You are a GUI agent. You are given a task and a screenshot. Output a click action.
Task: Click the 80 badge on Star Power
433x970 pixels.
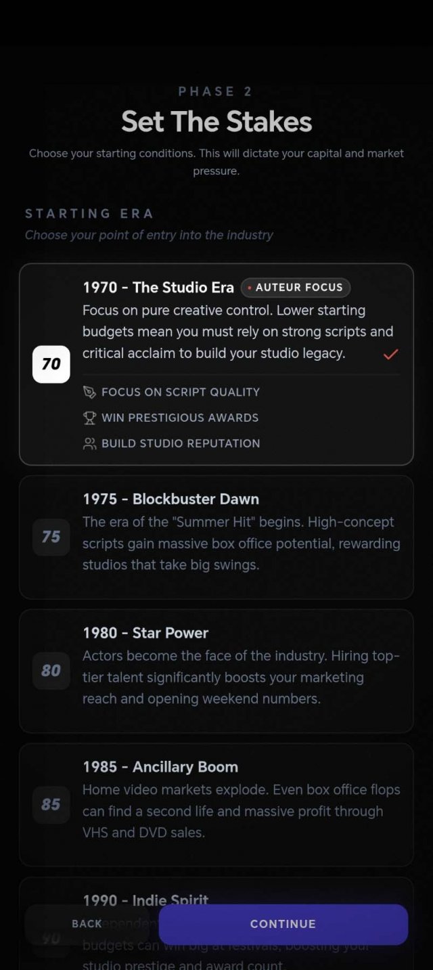pyautogui.click(x=51, y=671)
